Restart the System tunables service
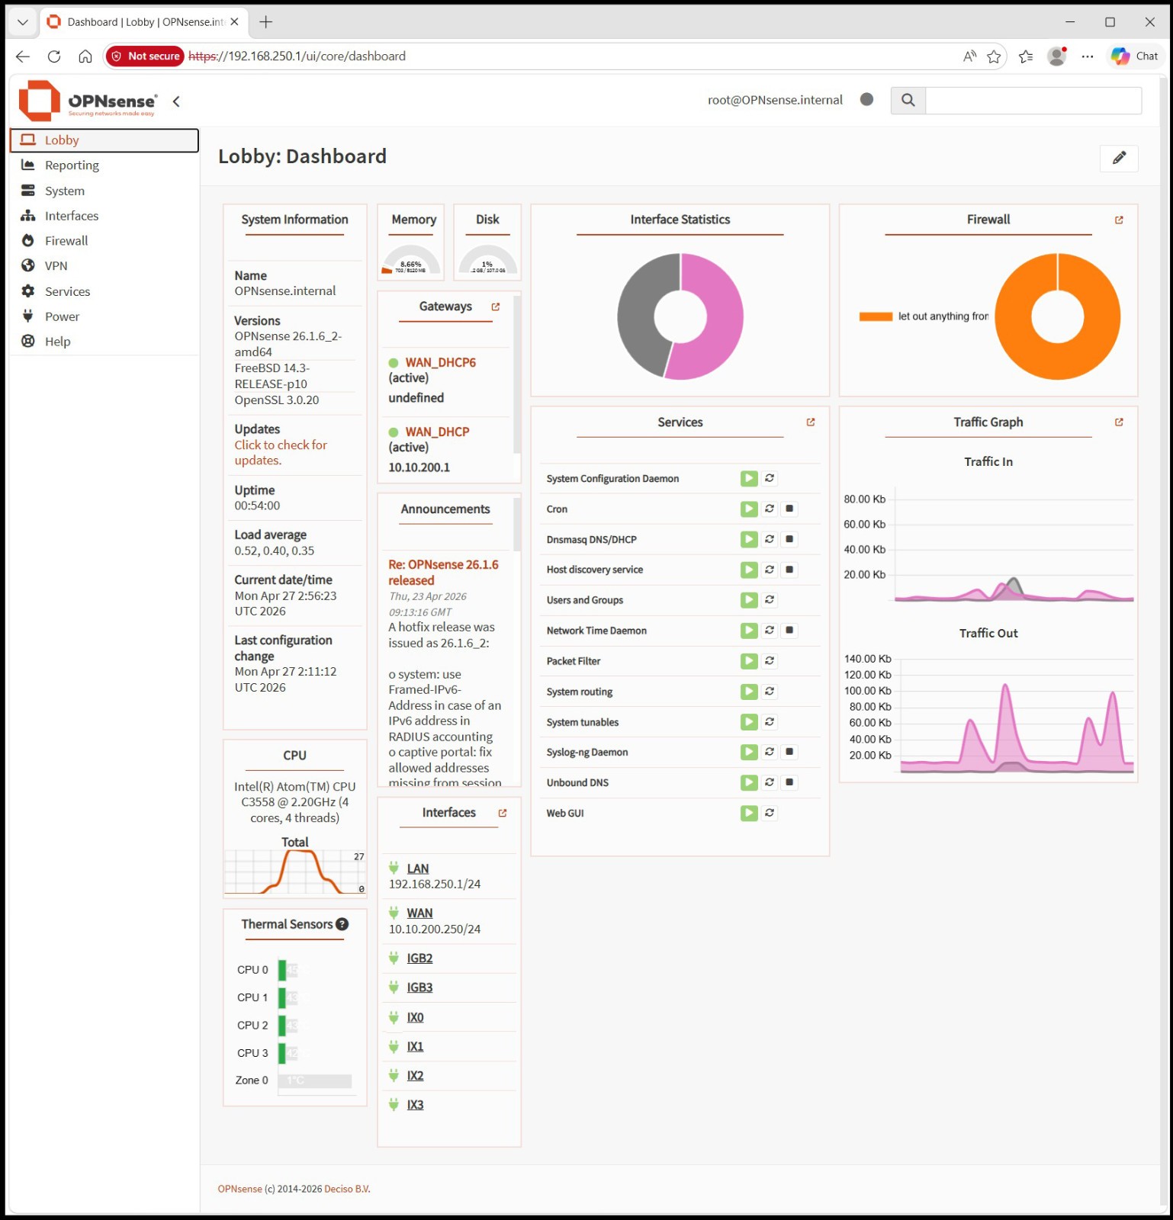 [x=770, y=722]
